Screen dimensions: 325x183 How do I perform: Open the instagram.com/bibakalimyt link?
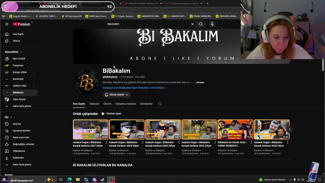(134, 88)
